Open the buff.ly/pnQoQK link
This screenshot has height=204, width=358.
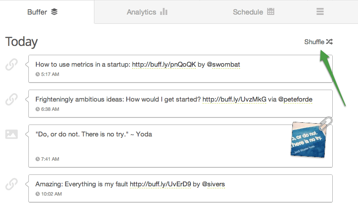point(164,64)
